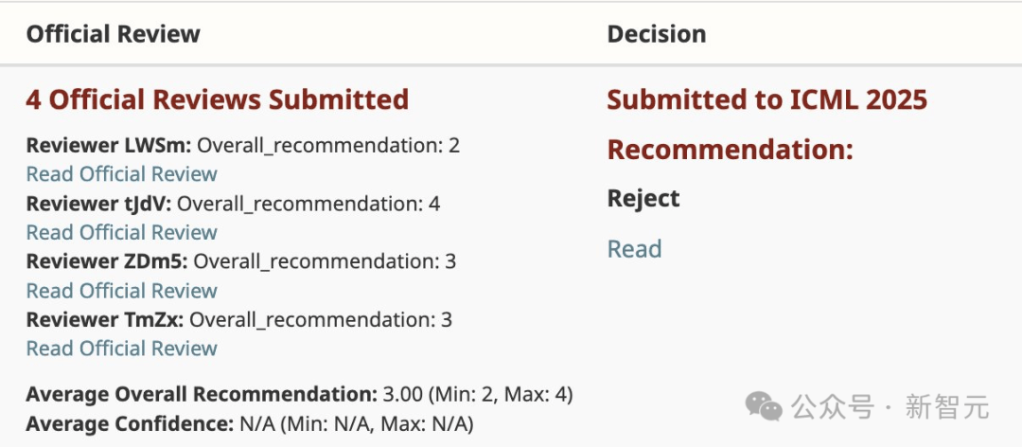Click the 新智元 watermark text
This screenshot has height=447, width=1022.
(946, 407)
